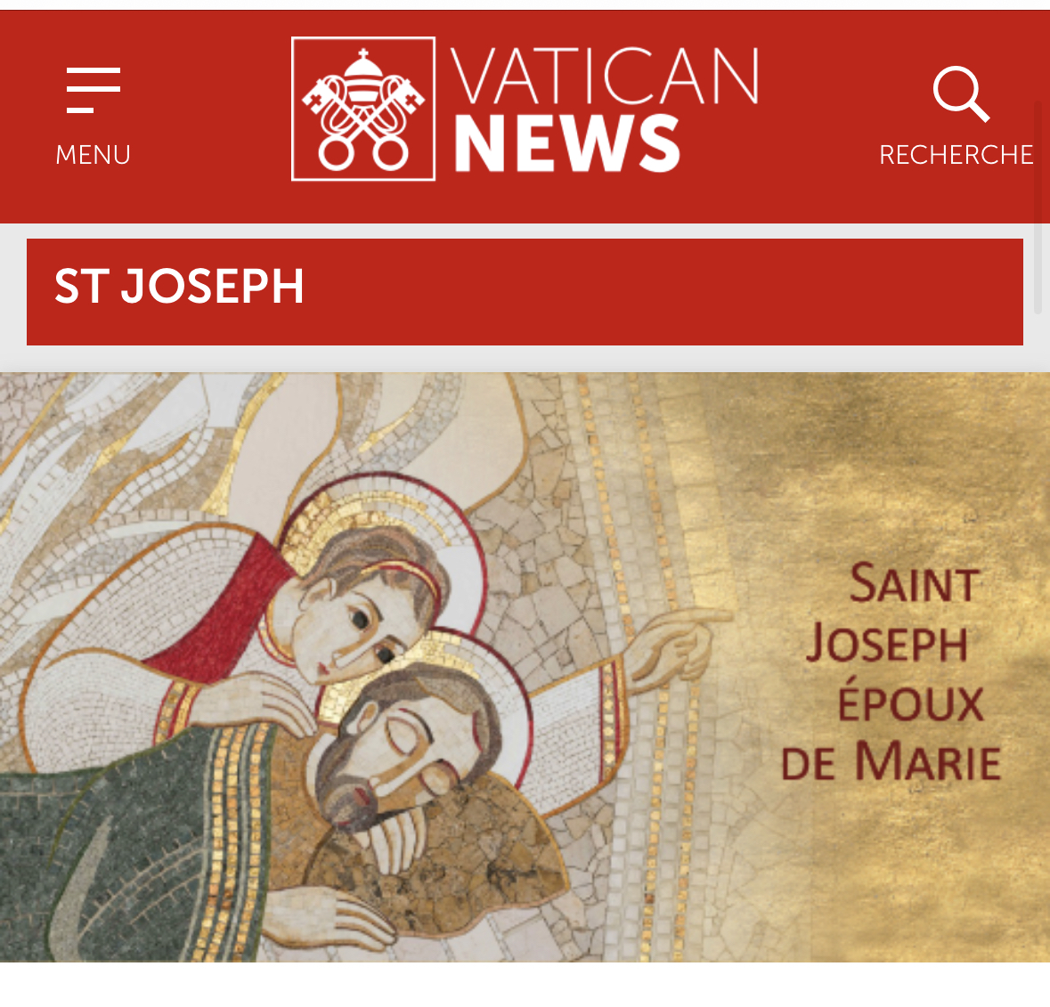Open search with the magnifying glass icon
The height and width of the screenshot is (1007, 1050).
[961, 93]
